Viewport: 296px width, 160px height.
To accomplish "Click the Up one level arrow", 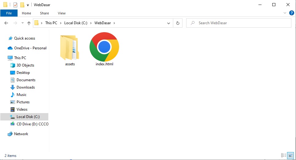I will [x=29, y=23].
